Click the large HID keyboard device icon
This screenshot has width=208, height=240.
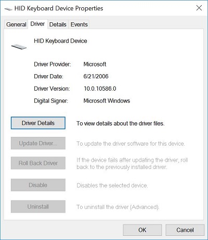tap(19, 47)
